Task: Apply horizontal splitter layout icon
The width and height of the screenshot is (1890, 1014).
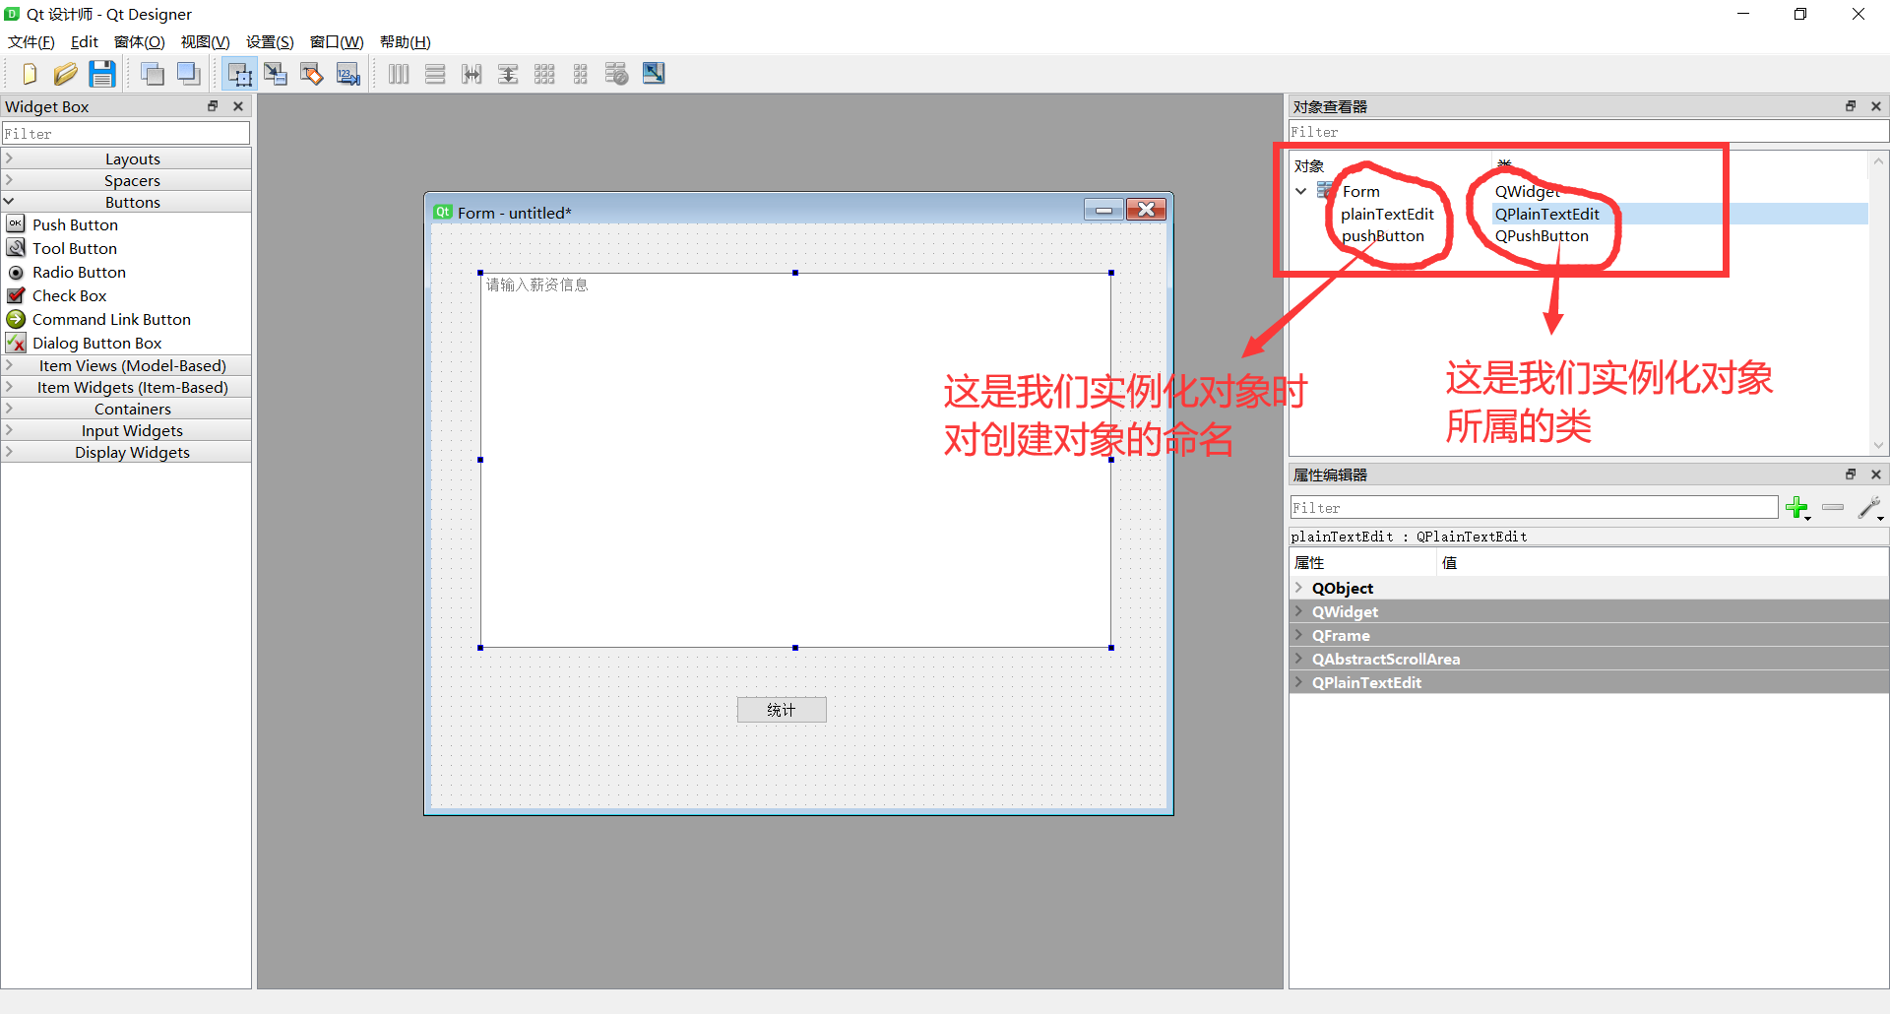Action: tap(472, 74)
